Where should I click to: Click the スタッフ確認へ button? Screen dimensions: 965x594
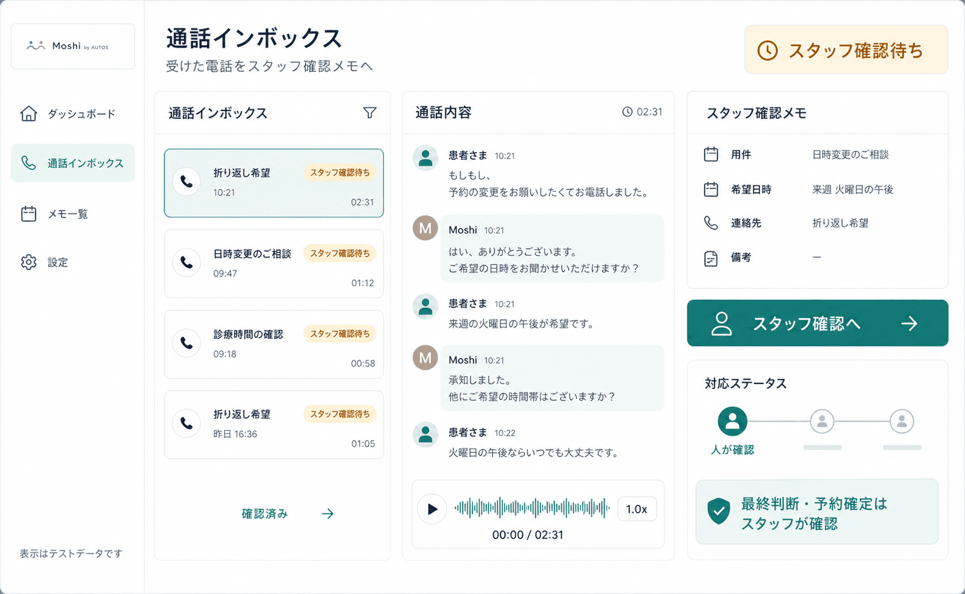817,323
